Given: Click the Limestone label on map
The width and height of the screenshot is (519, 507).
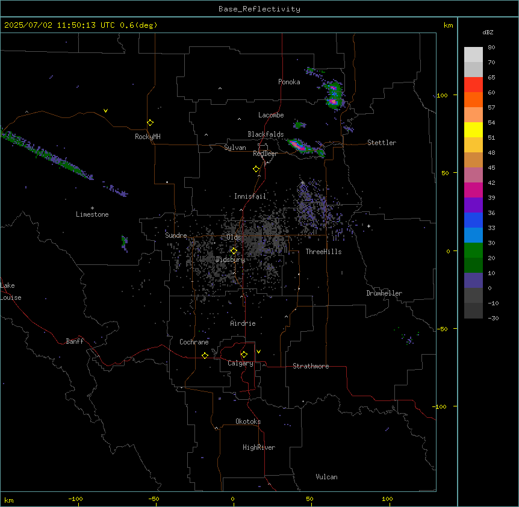Looking at the screenshot, I should (92, 214).
